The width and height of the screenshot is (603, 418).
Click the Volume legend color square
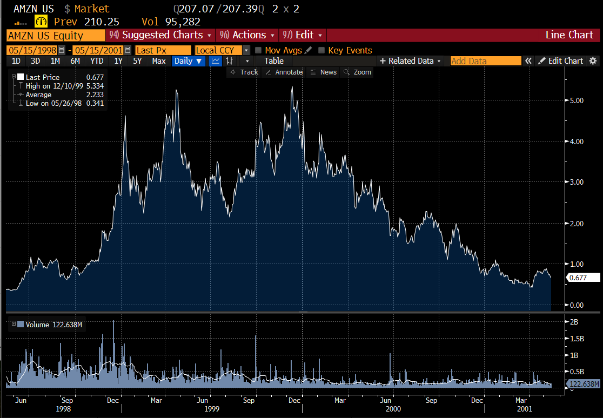click(21, 325)
